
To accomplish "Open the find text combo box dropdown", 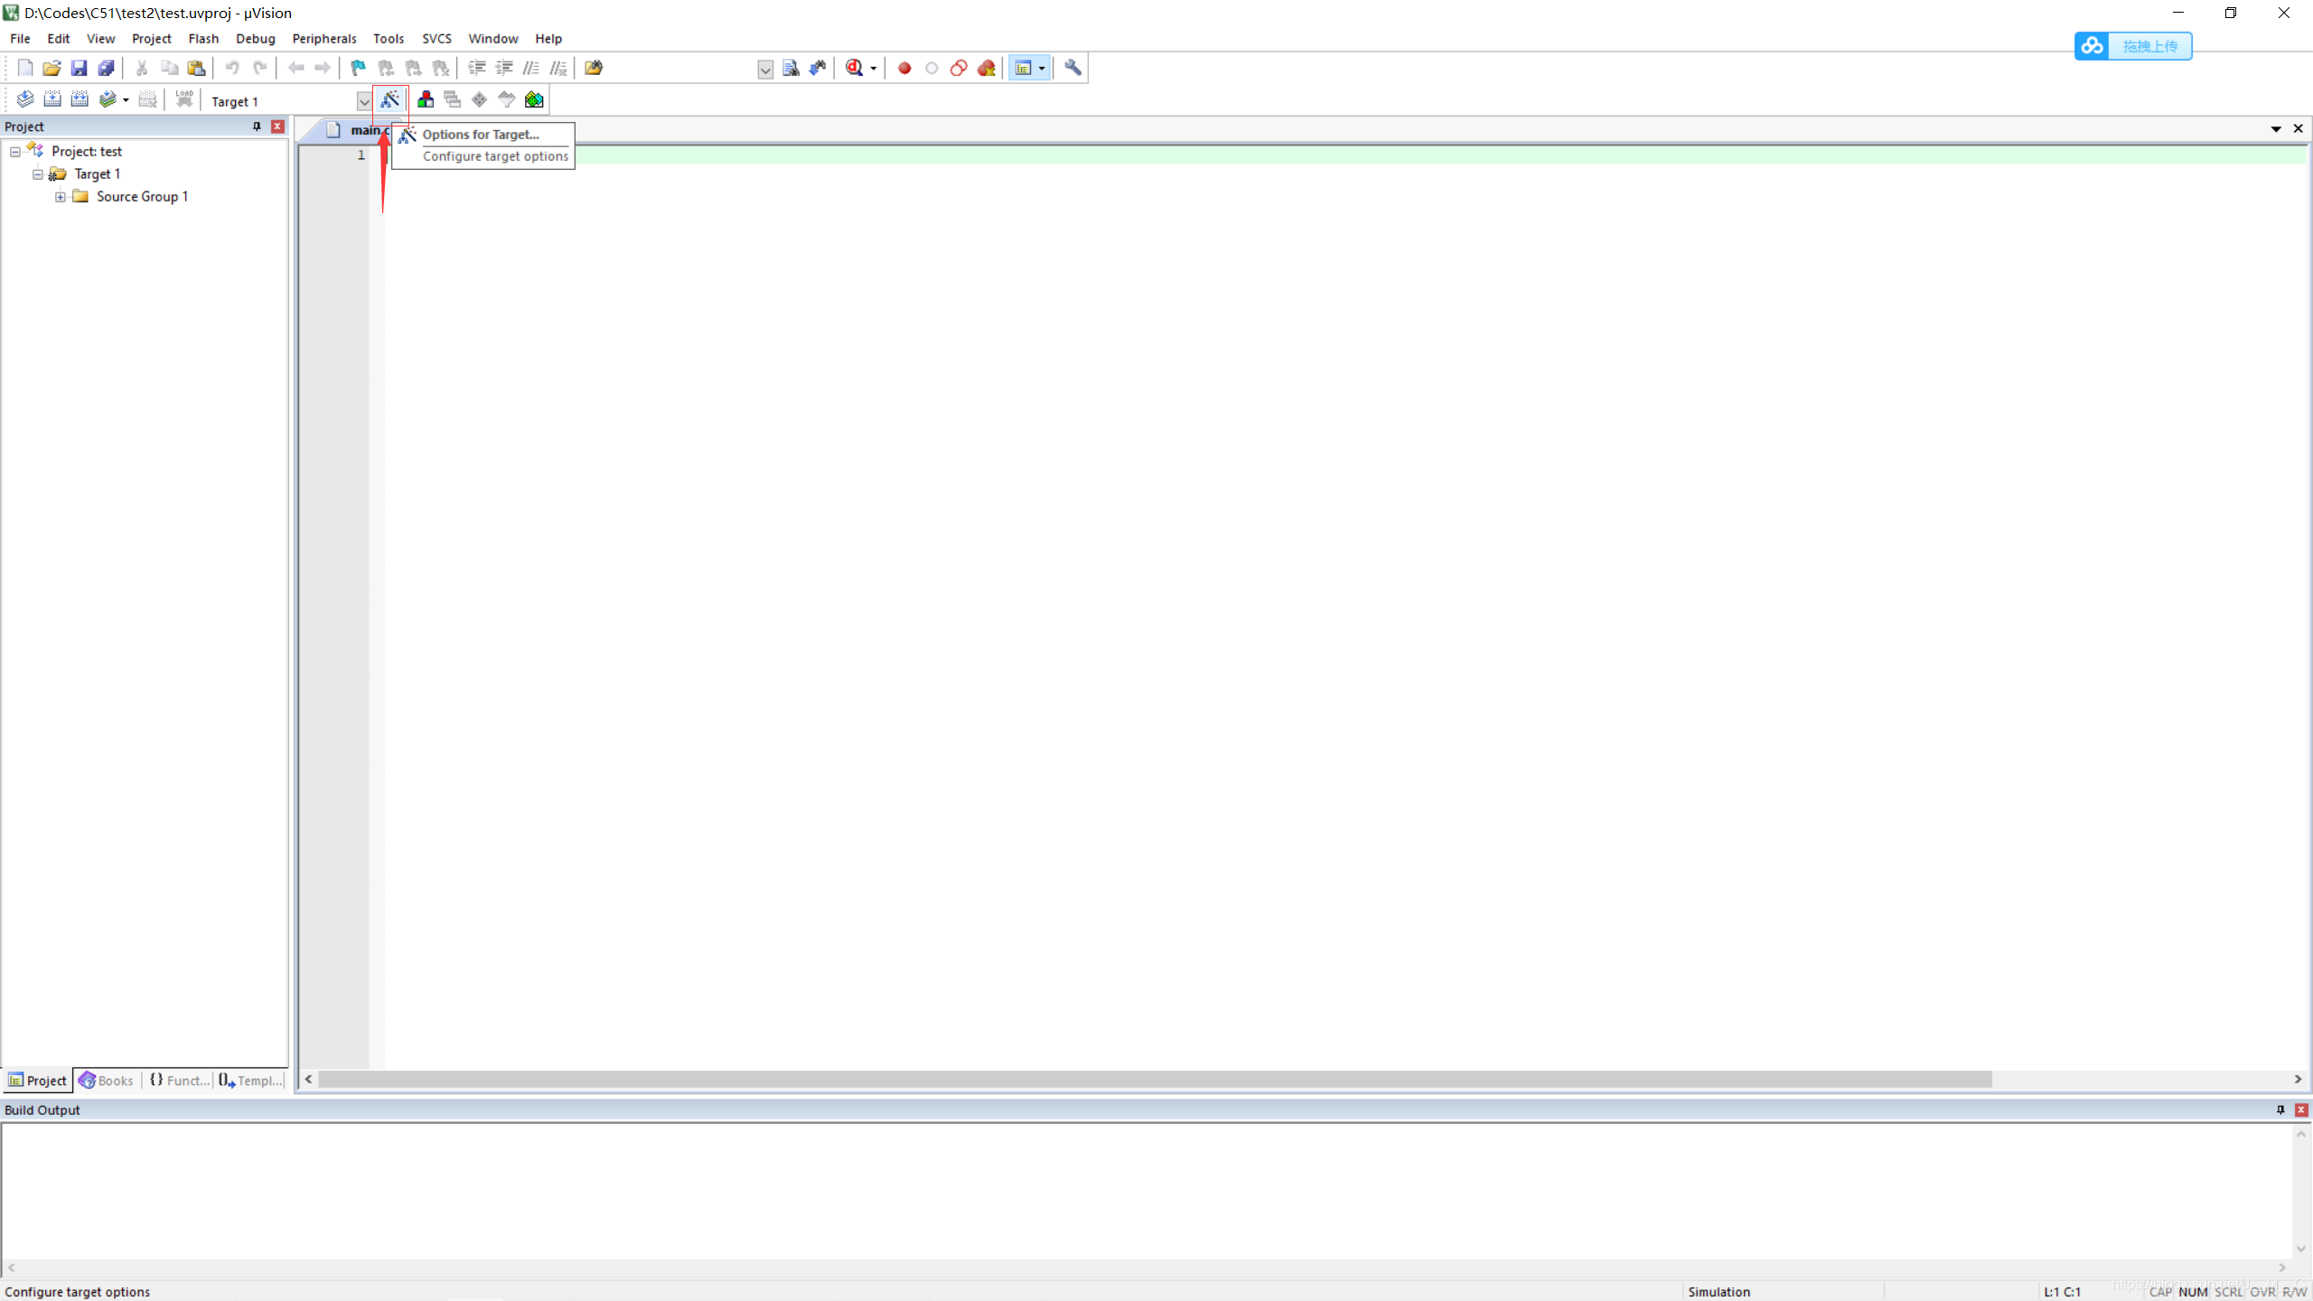I will point(765,69).
